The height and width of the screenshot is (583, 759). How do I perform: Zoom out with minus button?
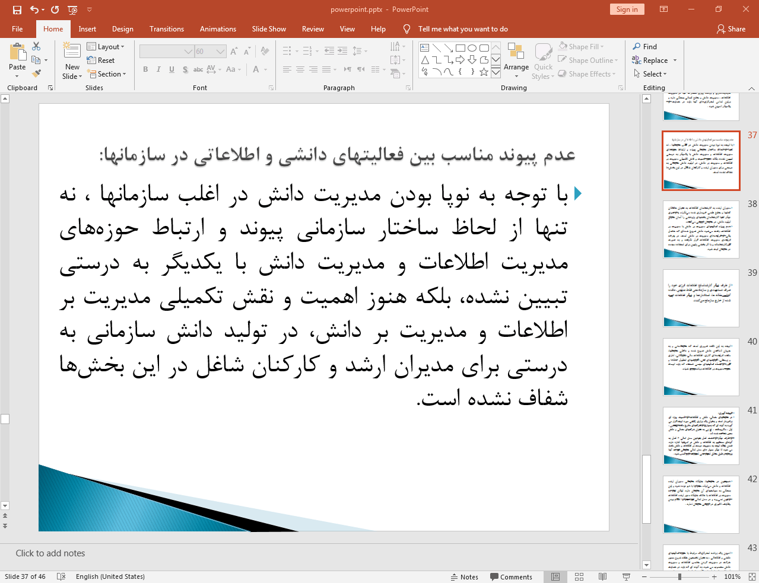644,576
